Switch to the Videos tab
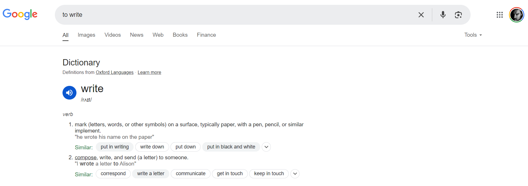Screen dimensions: 528x186 tap(113, 35)
